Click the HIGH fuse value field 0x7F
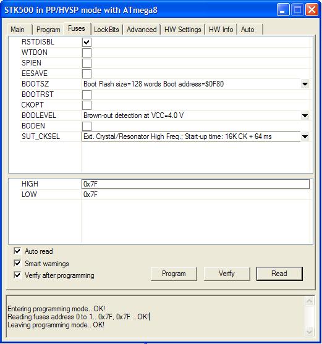322x344 pixels. click(195, 184)
